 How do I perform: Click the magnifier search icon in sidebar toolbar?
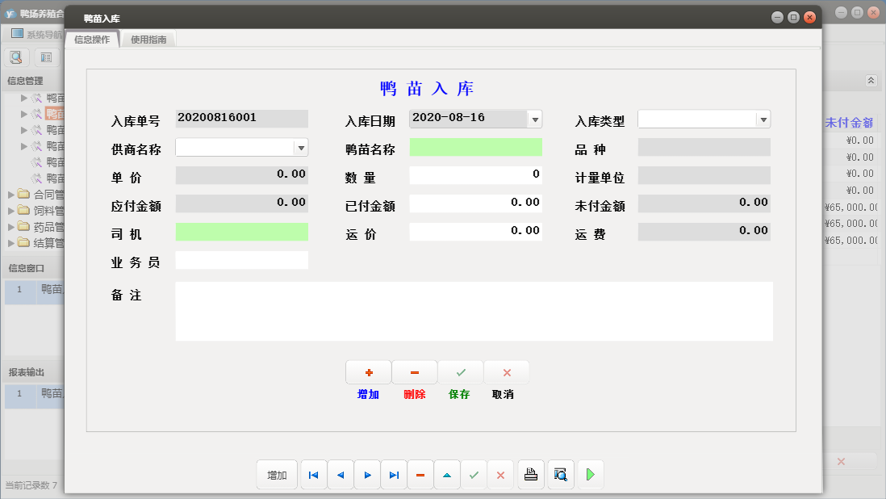coord(16,57)
